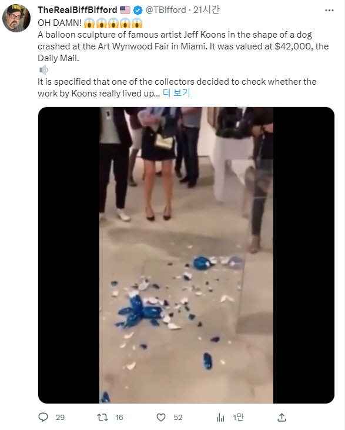Expand tweet with 더 보기 link
The height and width of the screenshot is (430, 345).
click(x=176, y=93)
